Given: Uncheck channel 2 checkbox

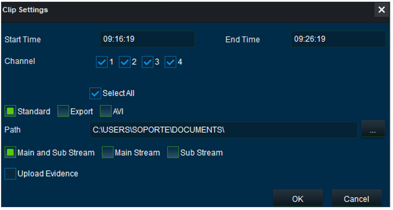Looking at the screenshot, I should [125, 62].
